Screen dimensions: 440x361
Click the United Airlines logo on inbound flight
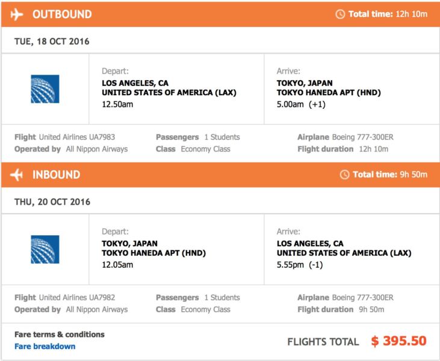pos(45,249)
